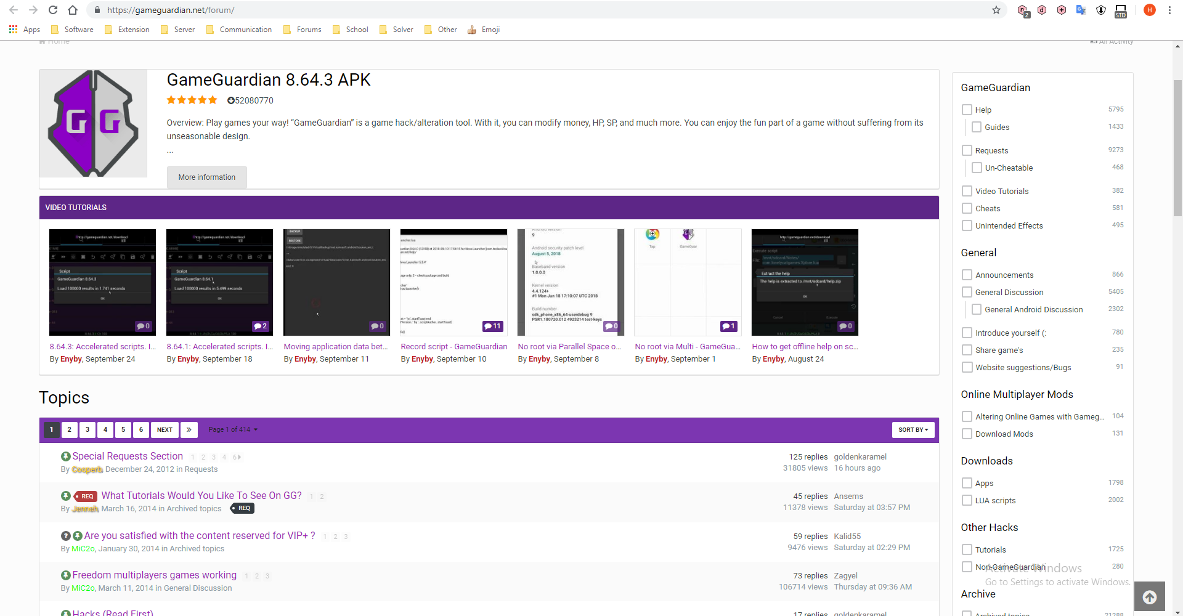Click the More information button
This screenshot has height=616, width=1183.
(x=206, y=177)
